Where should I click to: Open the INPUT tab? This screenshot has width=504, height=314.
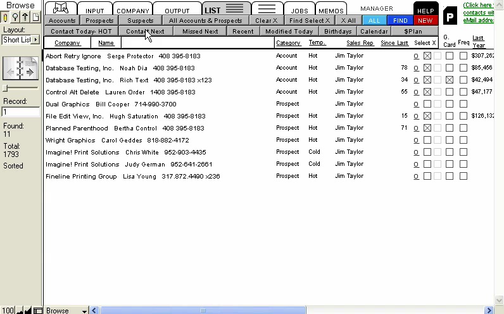95,9
